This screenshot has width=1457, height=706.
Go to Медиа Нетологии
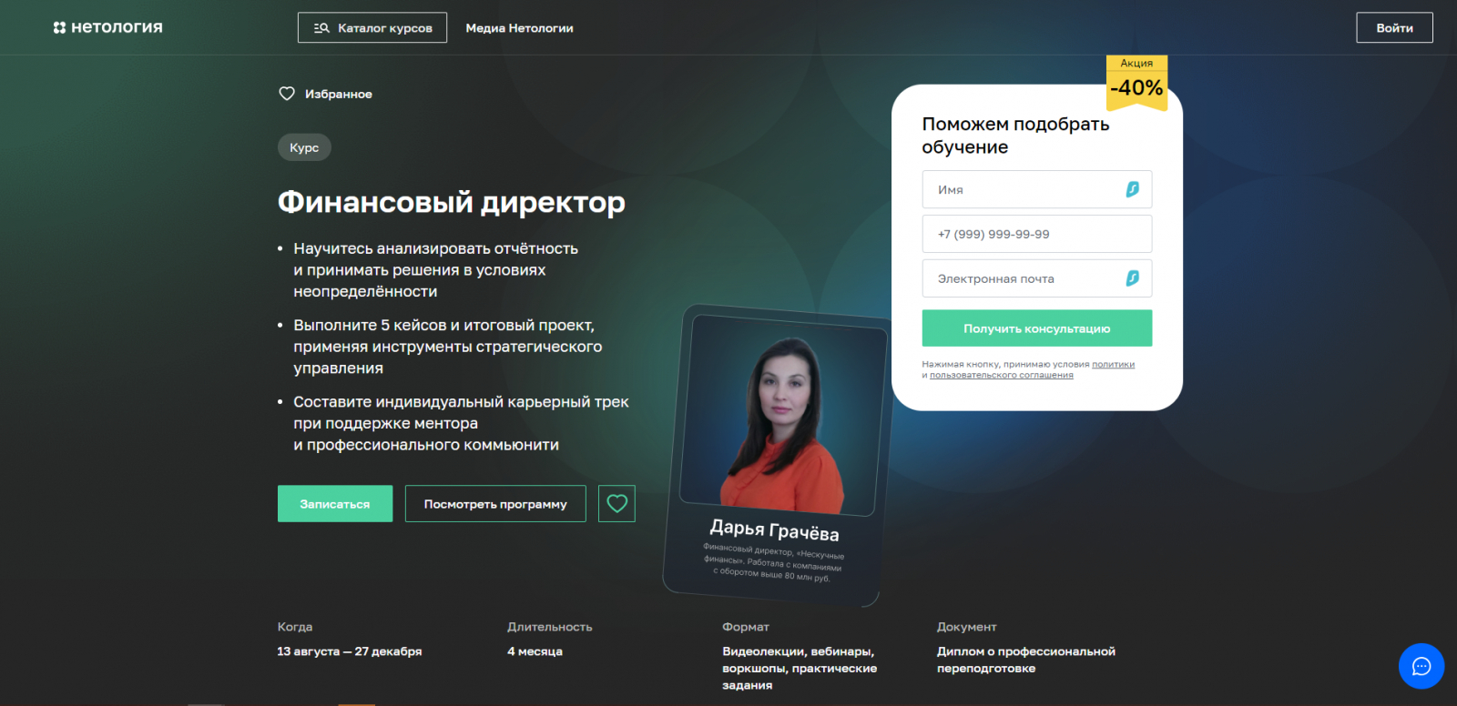tap(519, 28)
